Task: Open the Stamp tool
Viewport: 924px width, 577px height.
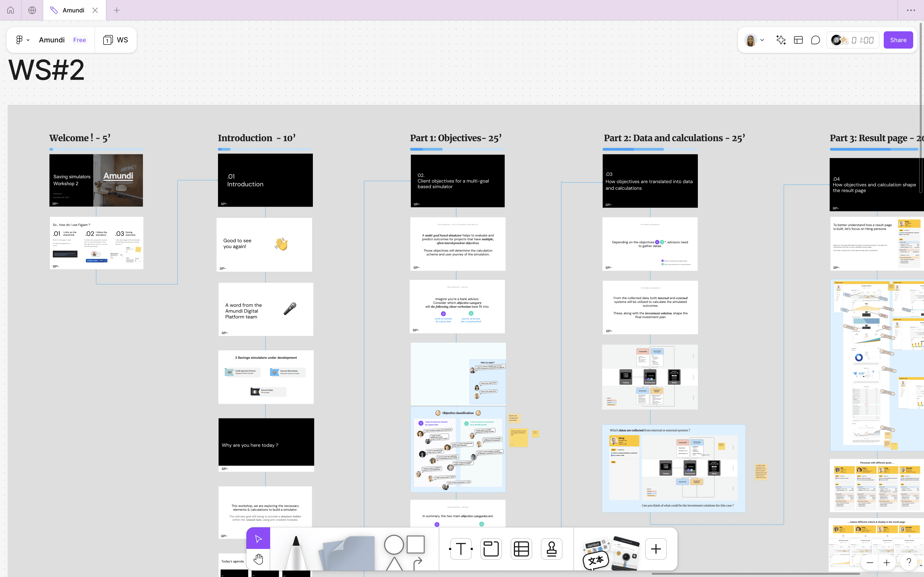Action: 552,549
